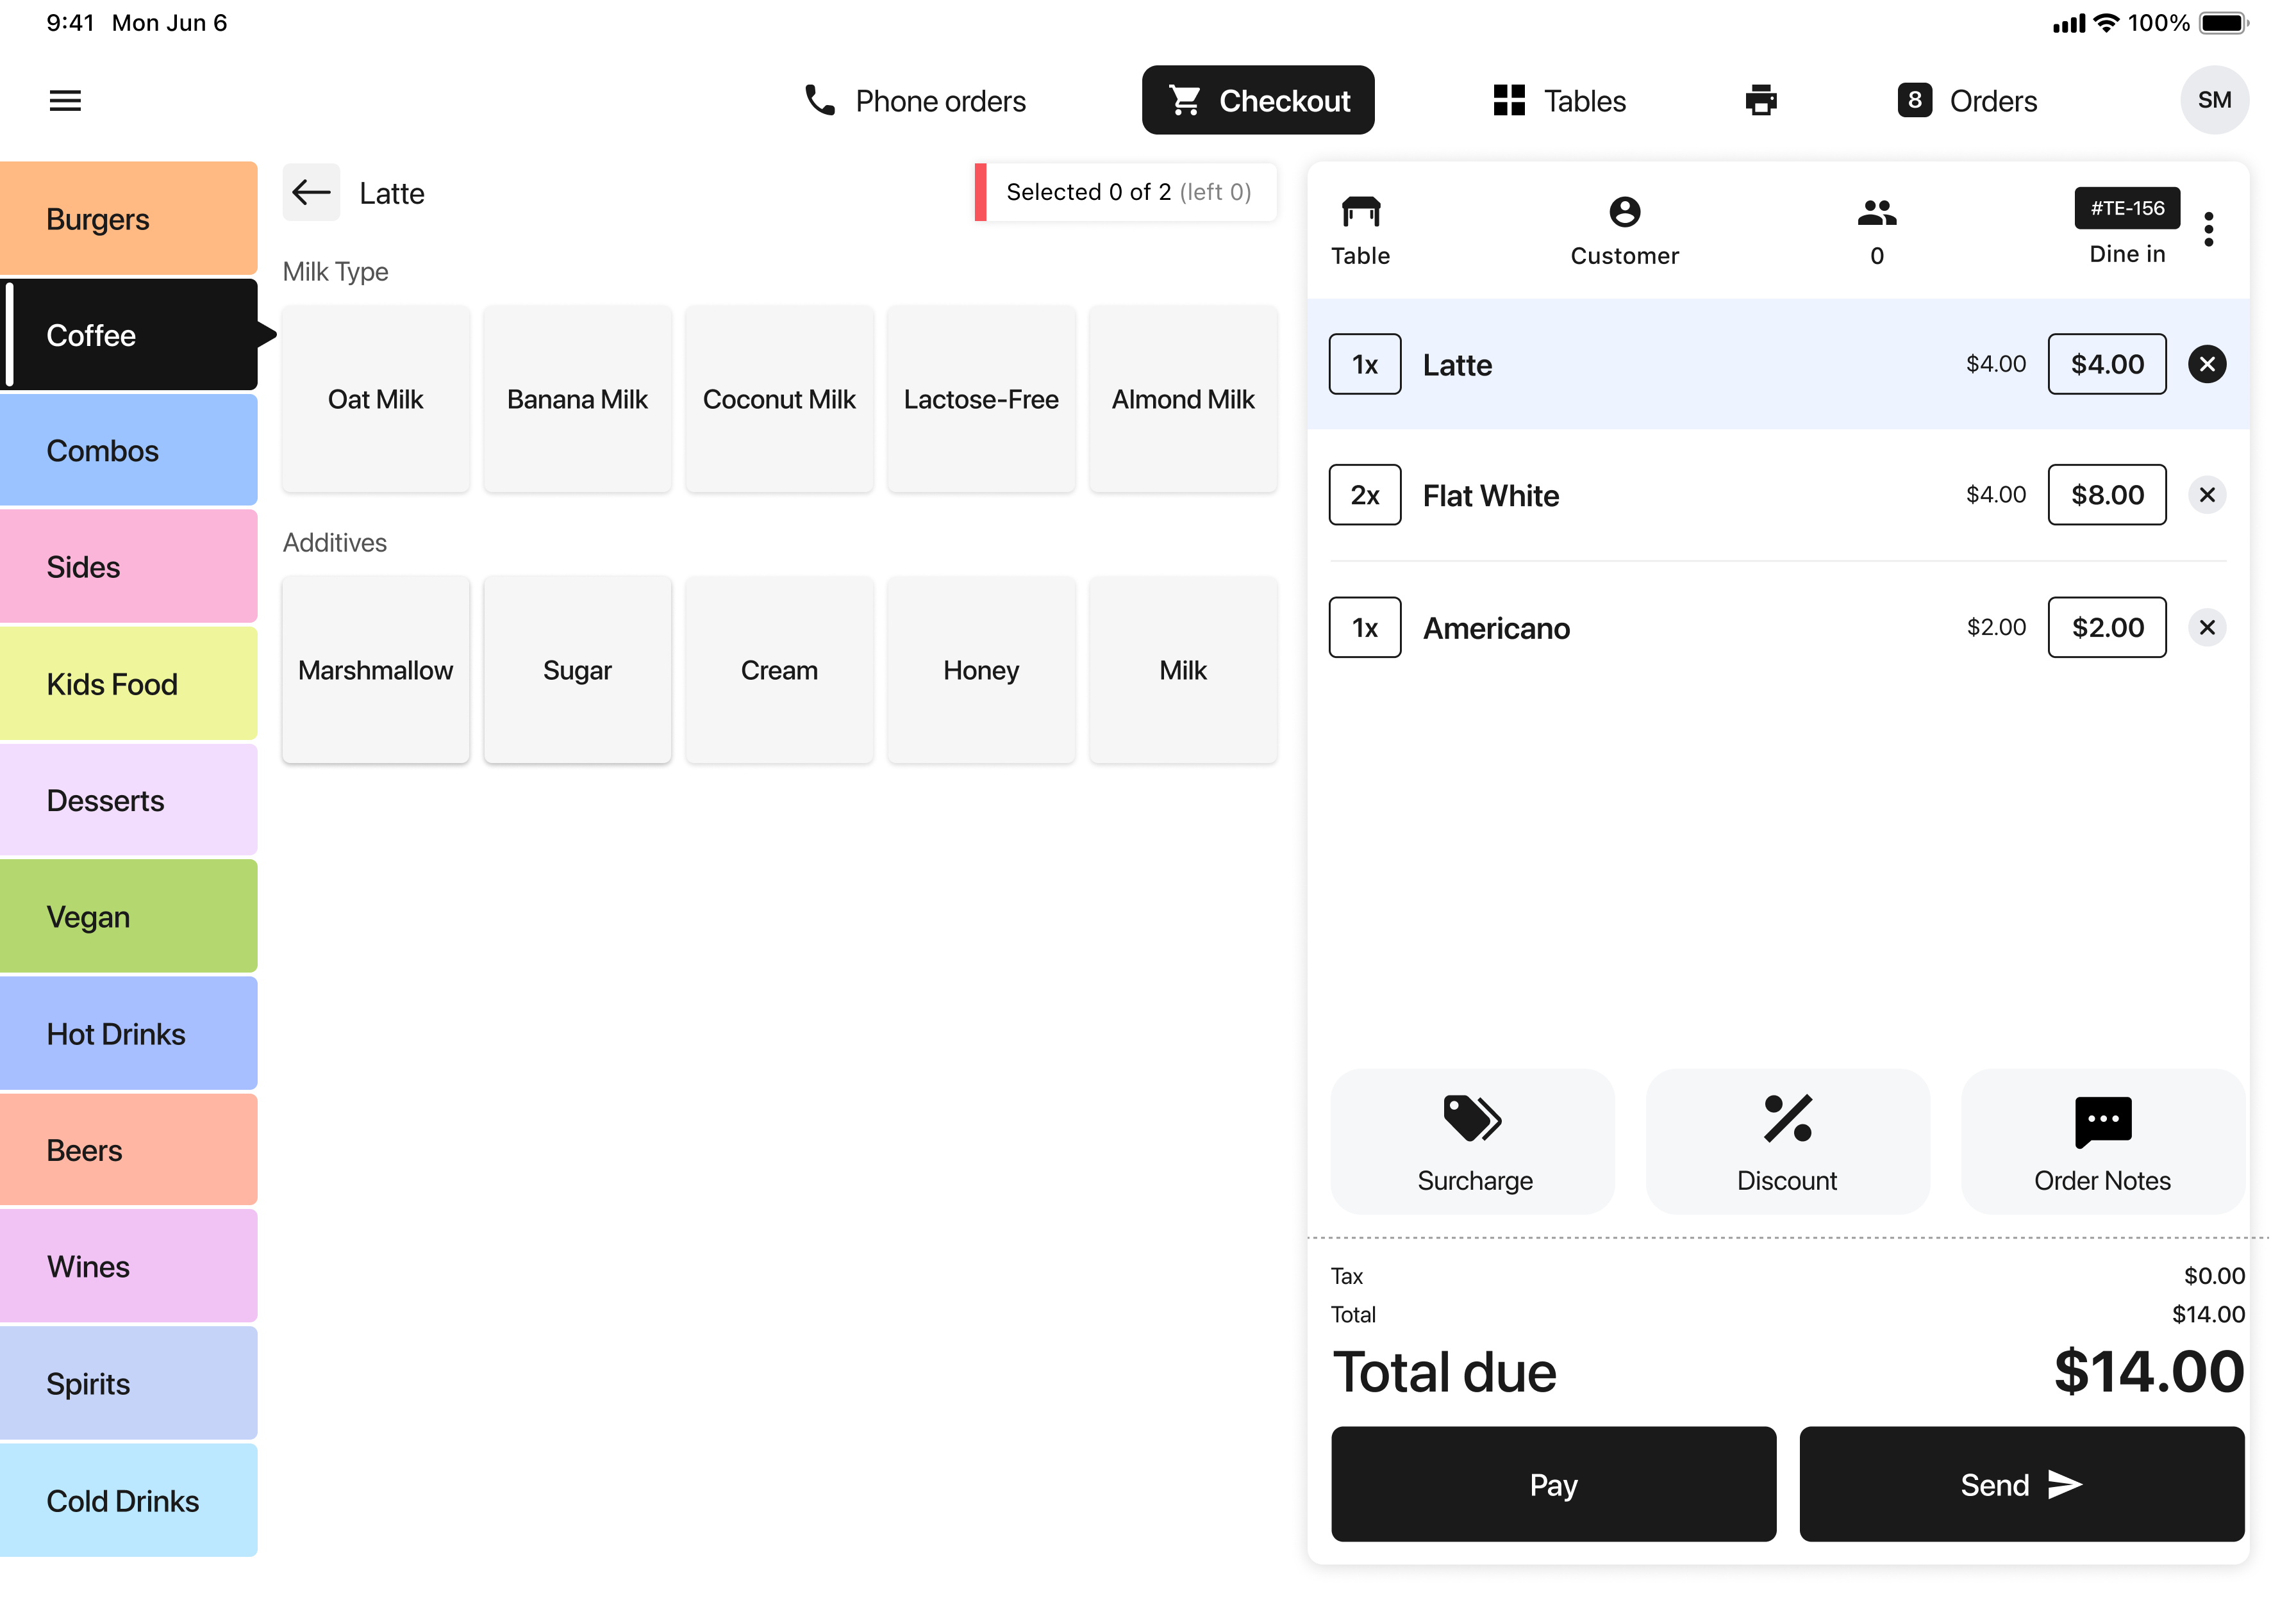
Task: Select the Vegan category
Action: click(x=129, y=916)
